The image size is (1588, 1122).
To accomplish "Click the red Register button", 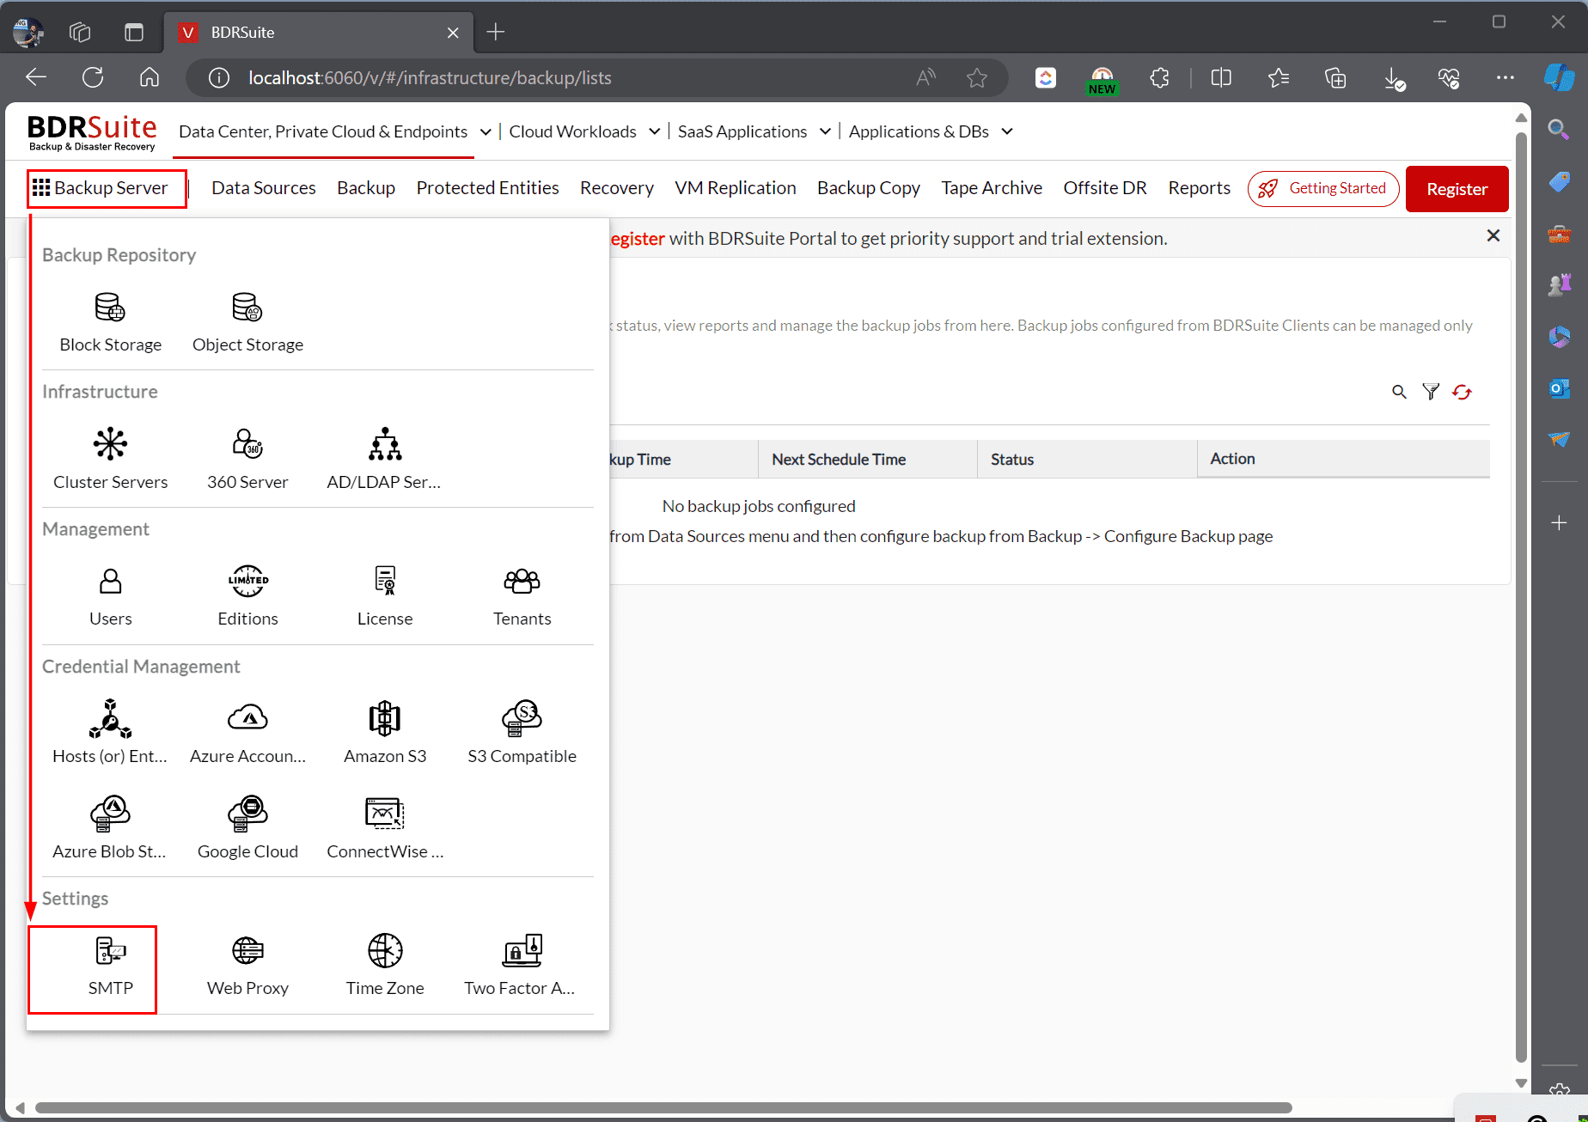I will (x=1457, y=189).
